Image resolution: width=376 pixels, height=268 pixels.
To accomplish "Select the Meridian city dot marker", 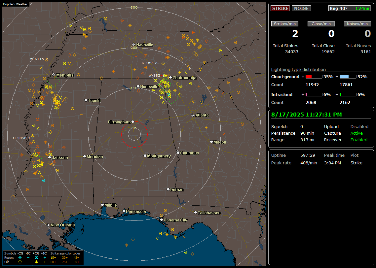I will tap(84, 156).
